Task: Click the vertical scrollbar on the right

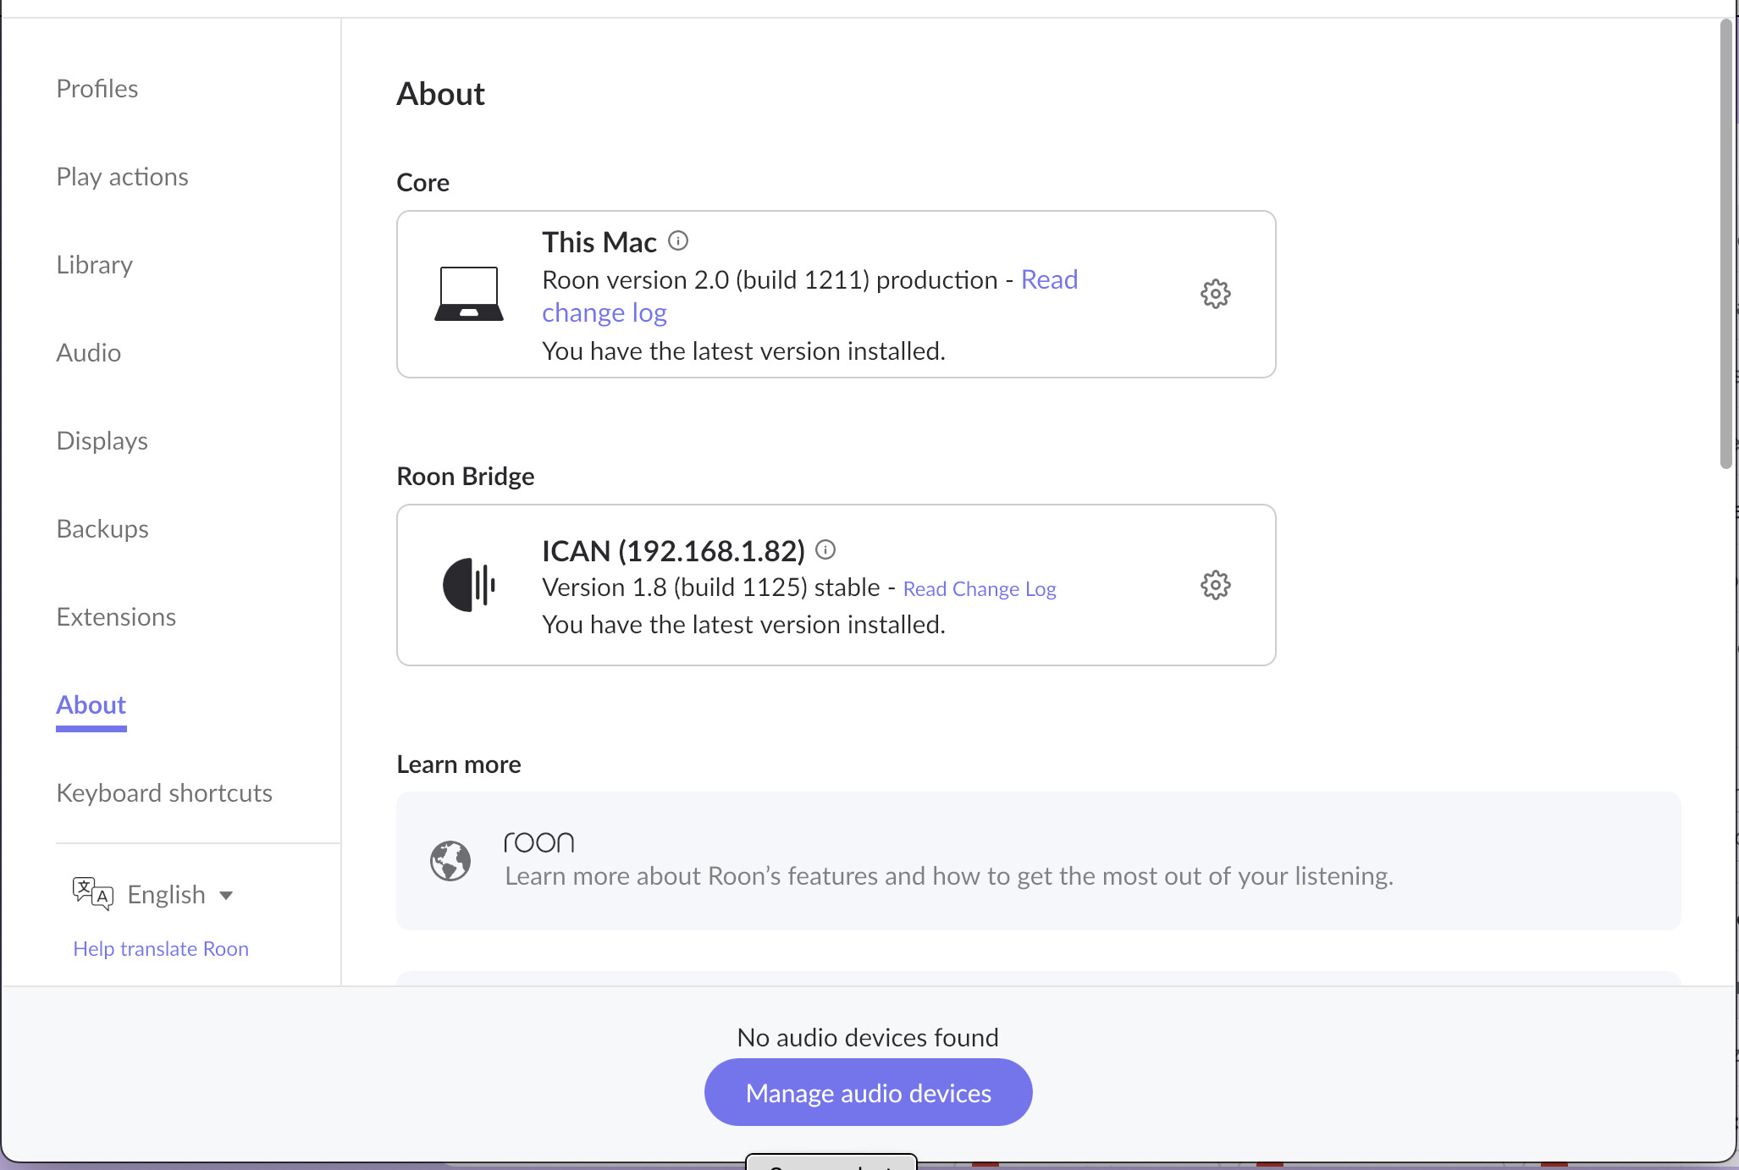Action: click(x=1726, y=244)
